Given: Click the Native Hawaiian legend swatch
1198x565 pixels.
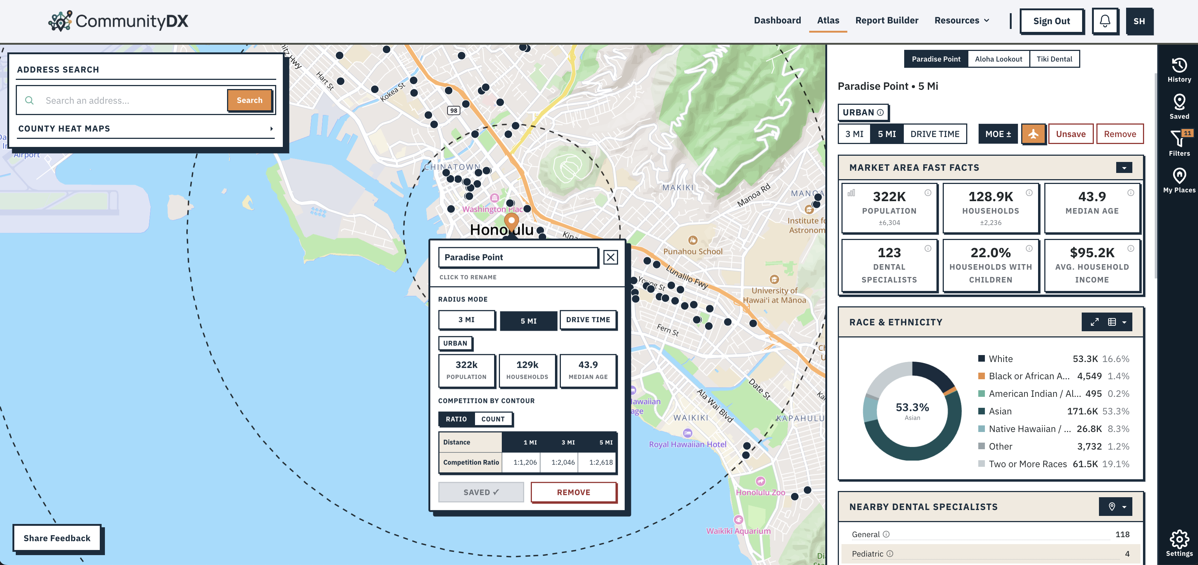Looking at the screenshot, I should click(x=981, y=428).
